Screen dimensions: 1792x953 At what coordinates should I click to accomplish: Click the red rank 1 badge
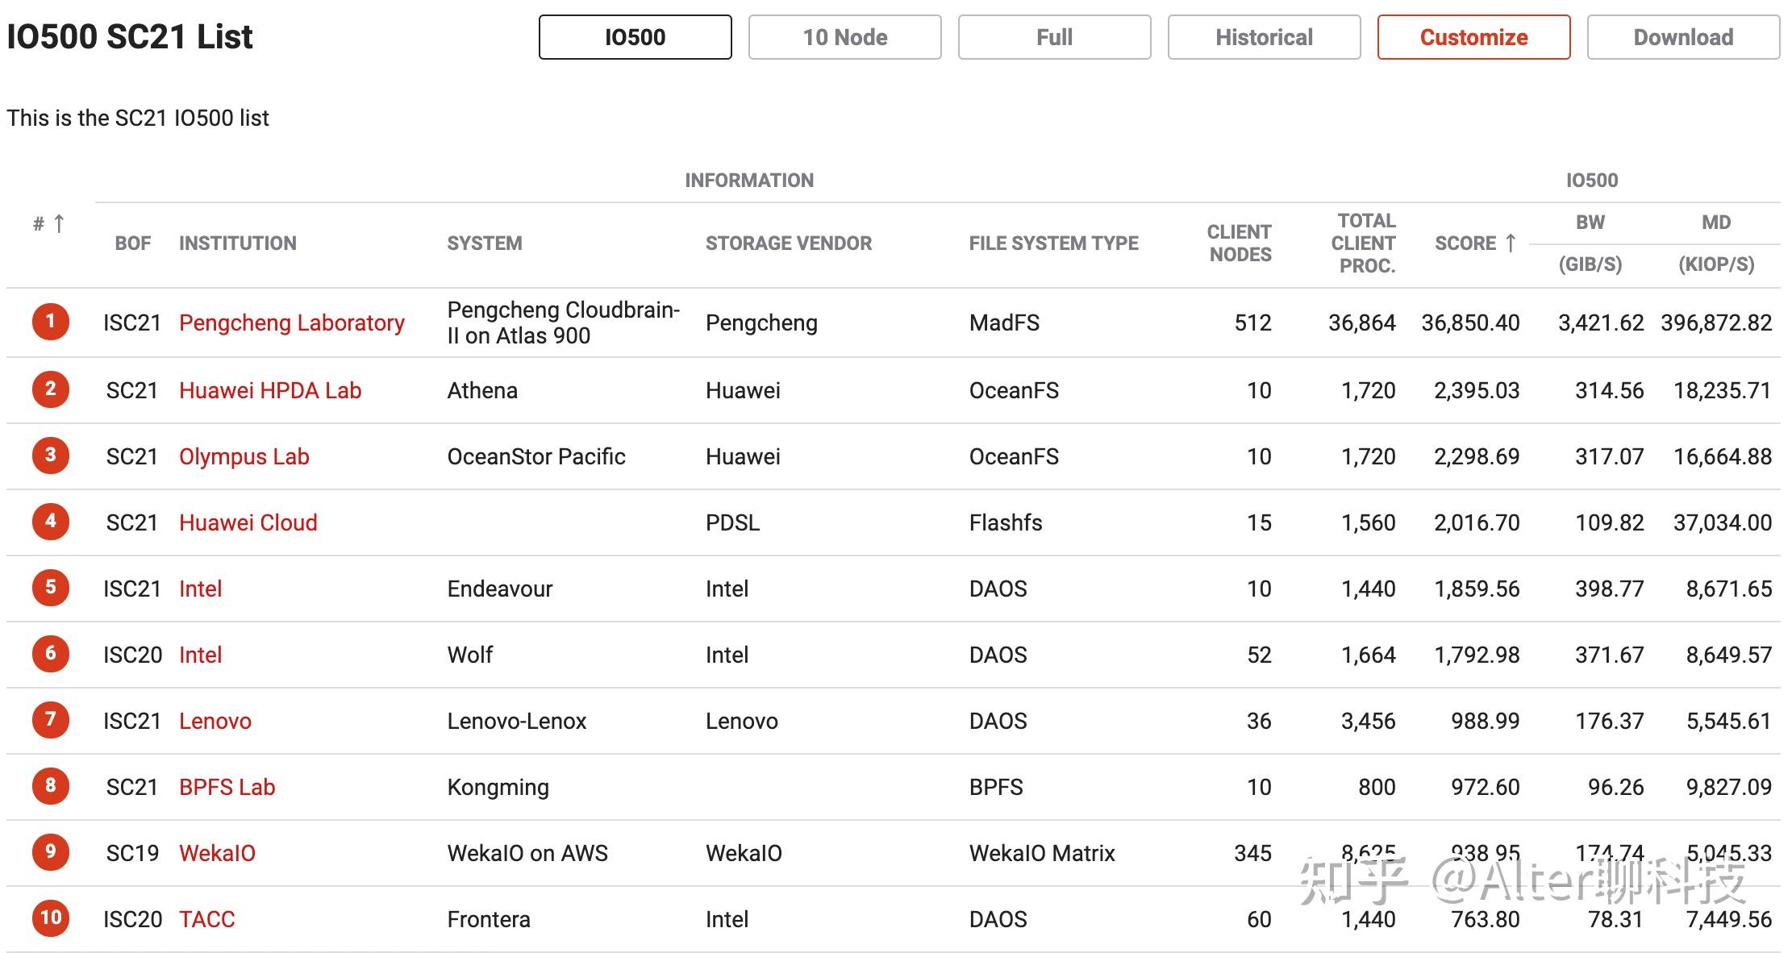[50, 322]
